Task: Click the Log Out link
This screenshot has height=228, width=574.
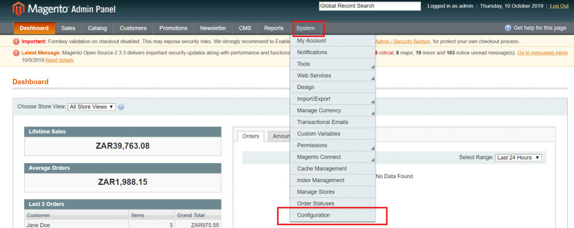Action: coord(559,6)
